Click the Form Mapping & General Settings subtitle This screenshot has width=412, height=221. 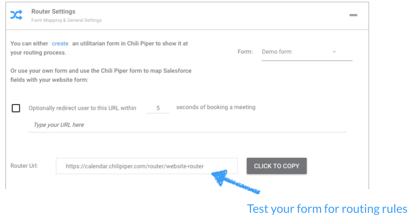click(66, 20)
